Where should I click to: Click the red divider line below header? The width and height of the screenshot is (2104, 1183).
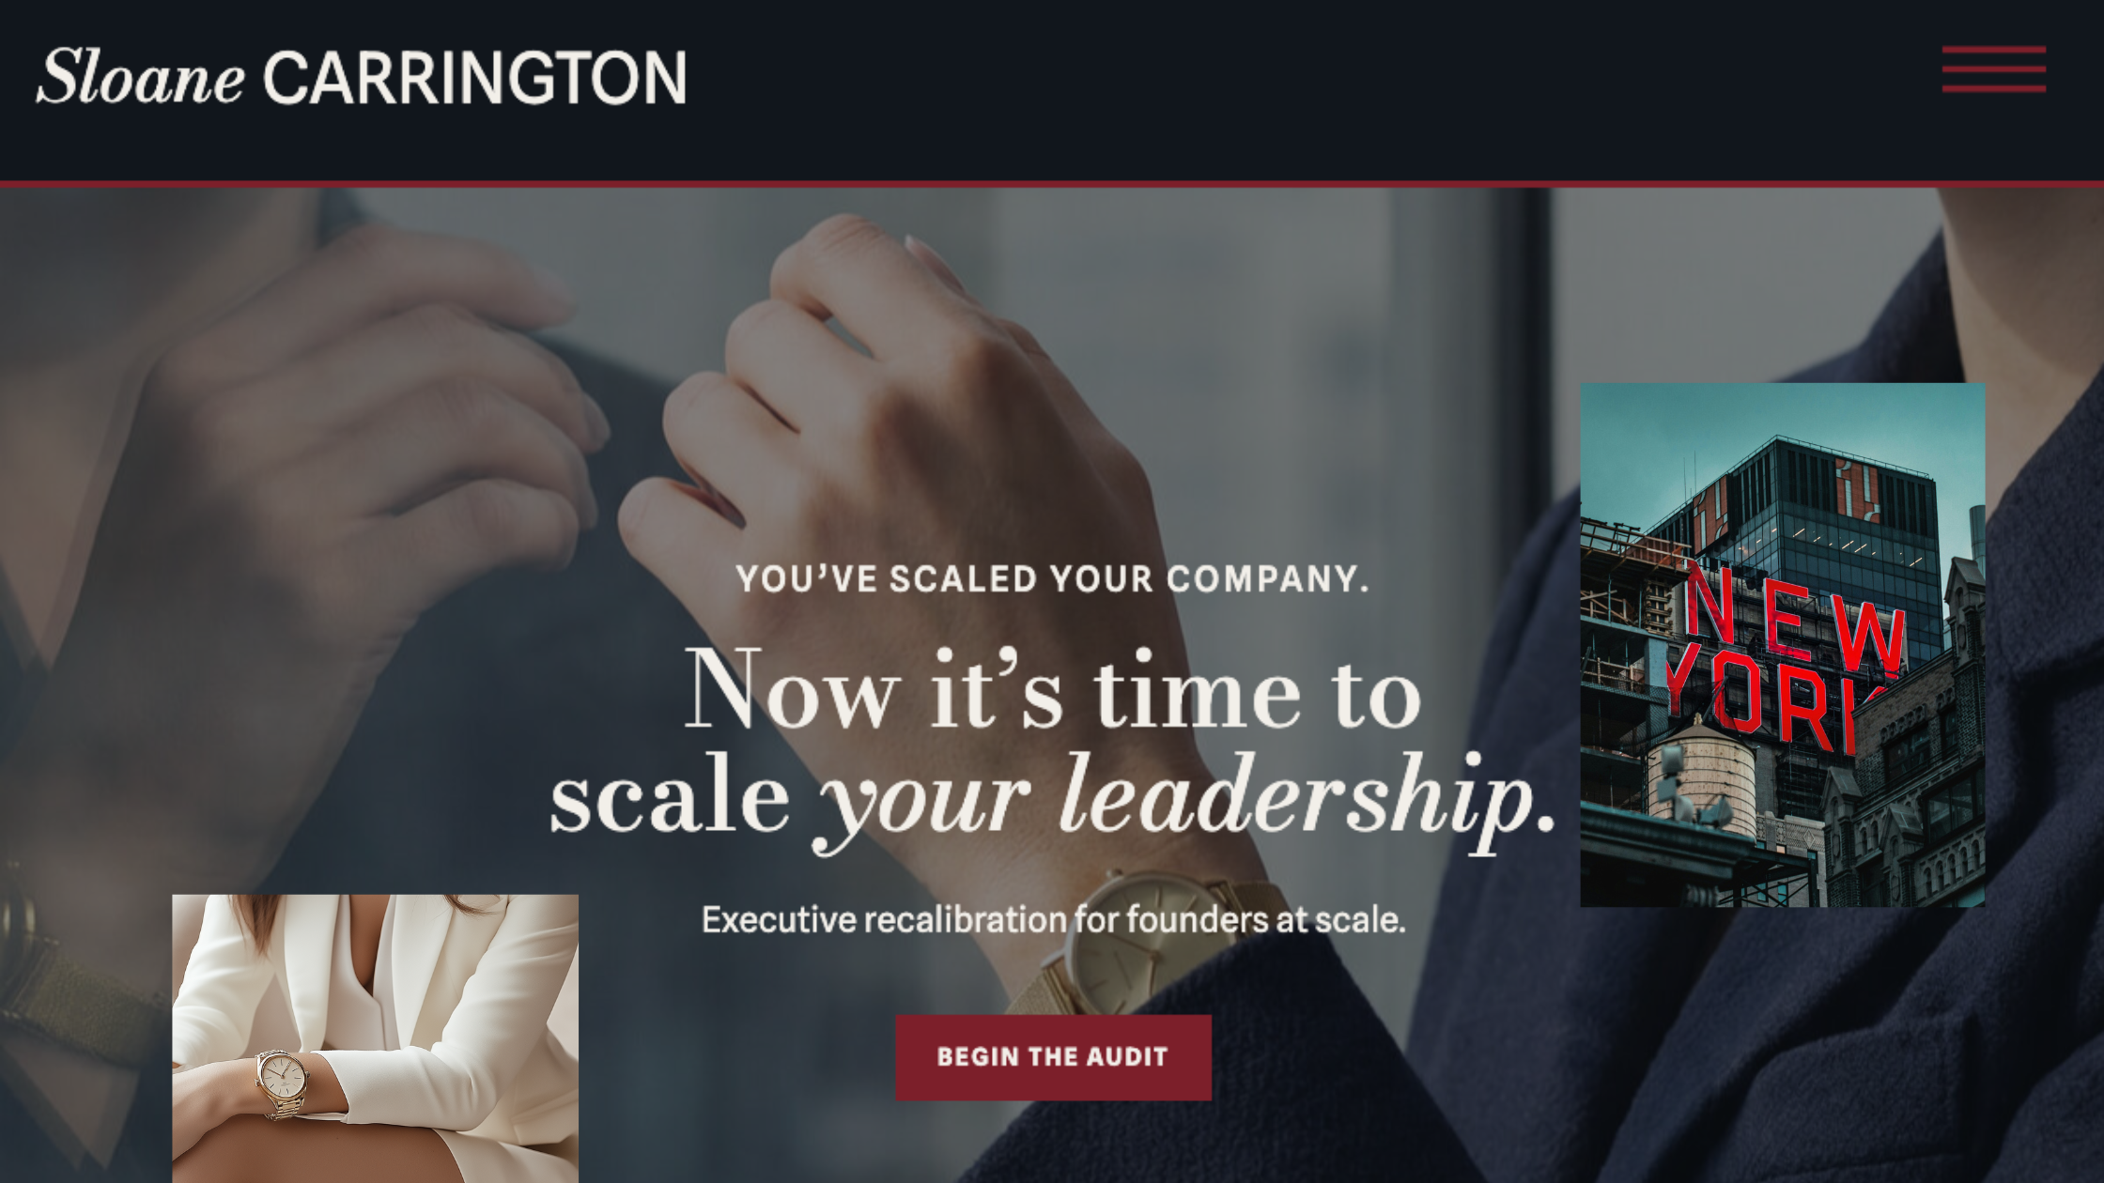[x=1052, y=184]
